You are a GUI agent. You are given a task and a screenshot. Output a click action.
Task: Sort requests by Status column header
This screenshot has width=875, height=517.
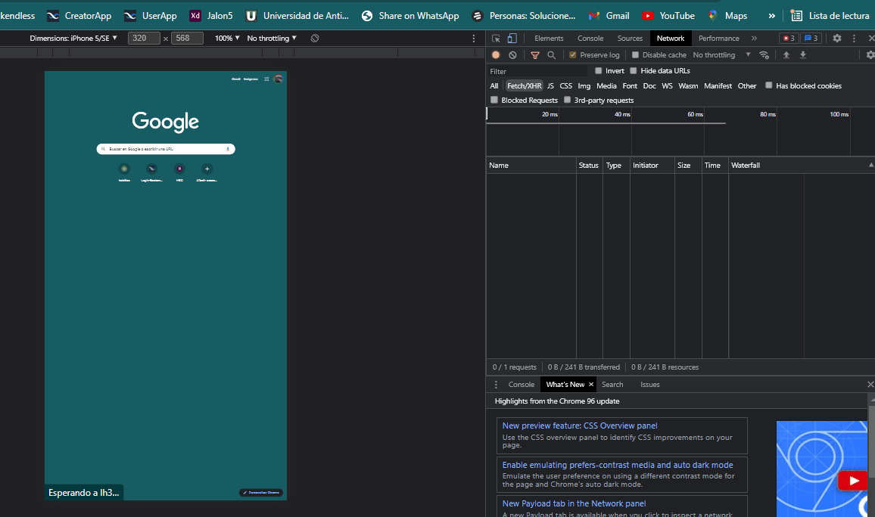click(590, 166)
